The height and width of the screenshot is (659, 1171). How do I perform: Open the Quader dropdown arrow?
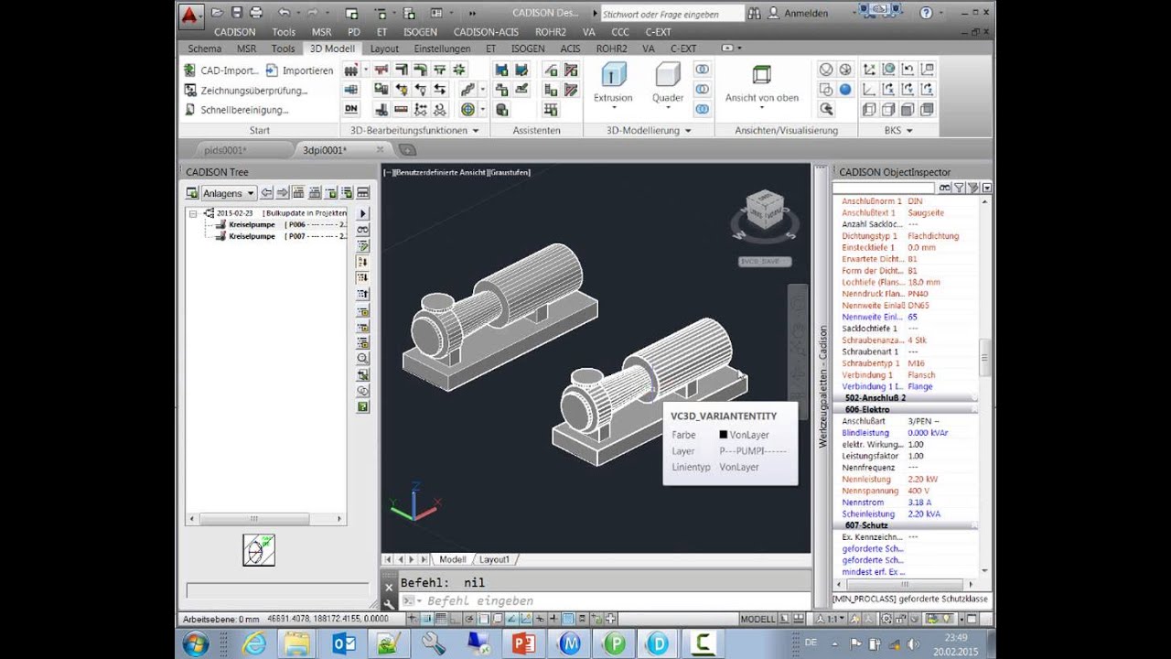pyautogui.click(x=668, y=109)
